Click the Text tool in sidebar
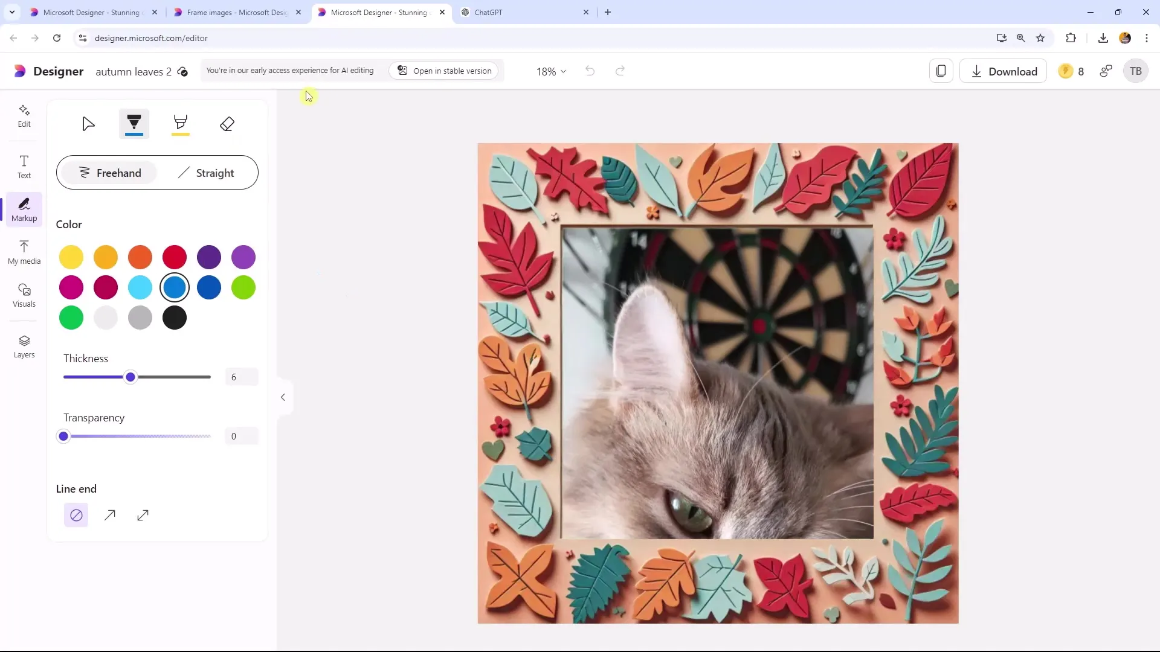 click(24, 167)
